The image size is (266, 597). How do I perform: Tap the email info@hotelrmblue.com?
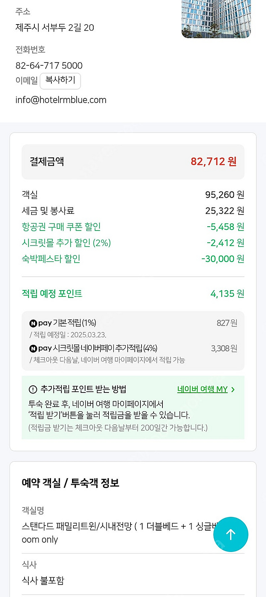click(x=61, y=100)
